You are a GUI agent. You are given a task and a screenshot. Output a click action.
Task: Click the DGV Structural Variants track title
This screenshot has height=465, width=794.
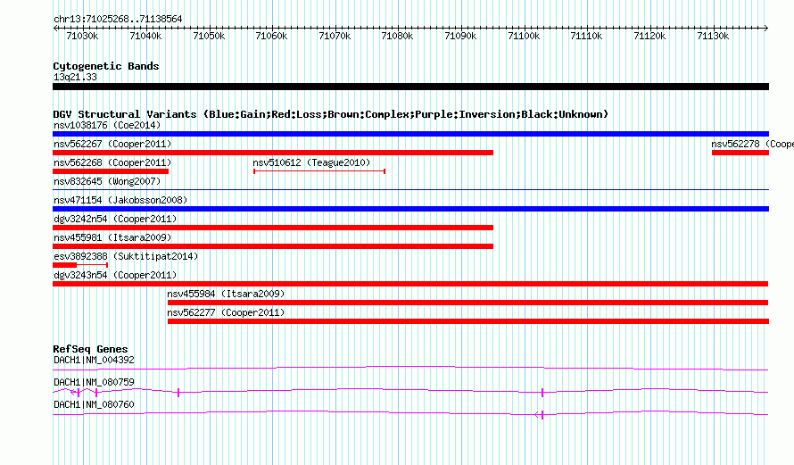(331, 114)
